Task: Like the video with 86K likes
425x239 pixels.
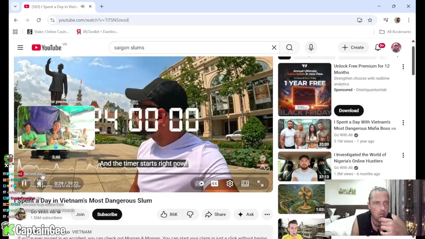Action: 169,214
